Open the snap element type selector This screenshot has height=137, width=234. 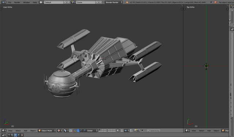point(127,130)
